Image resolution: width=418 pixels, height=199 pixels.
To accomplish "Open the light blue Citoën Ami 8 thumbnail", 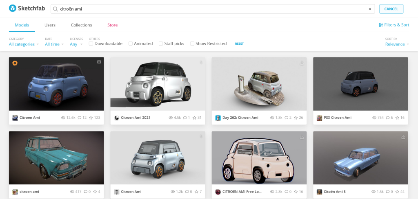I will tap(360, 158).
